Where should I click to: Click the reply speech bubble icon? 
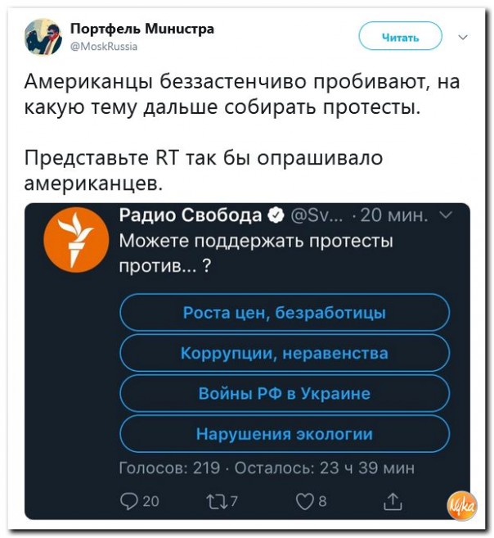131,501
